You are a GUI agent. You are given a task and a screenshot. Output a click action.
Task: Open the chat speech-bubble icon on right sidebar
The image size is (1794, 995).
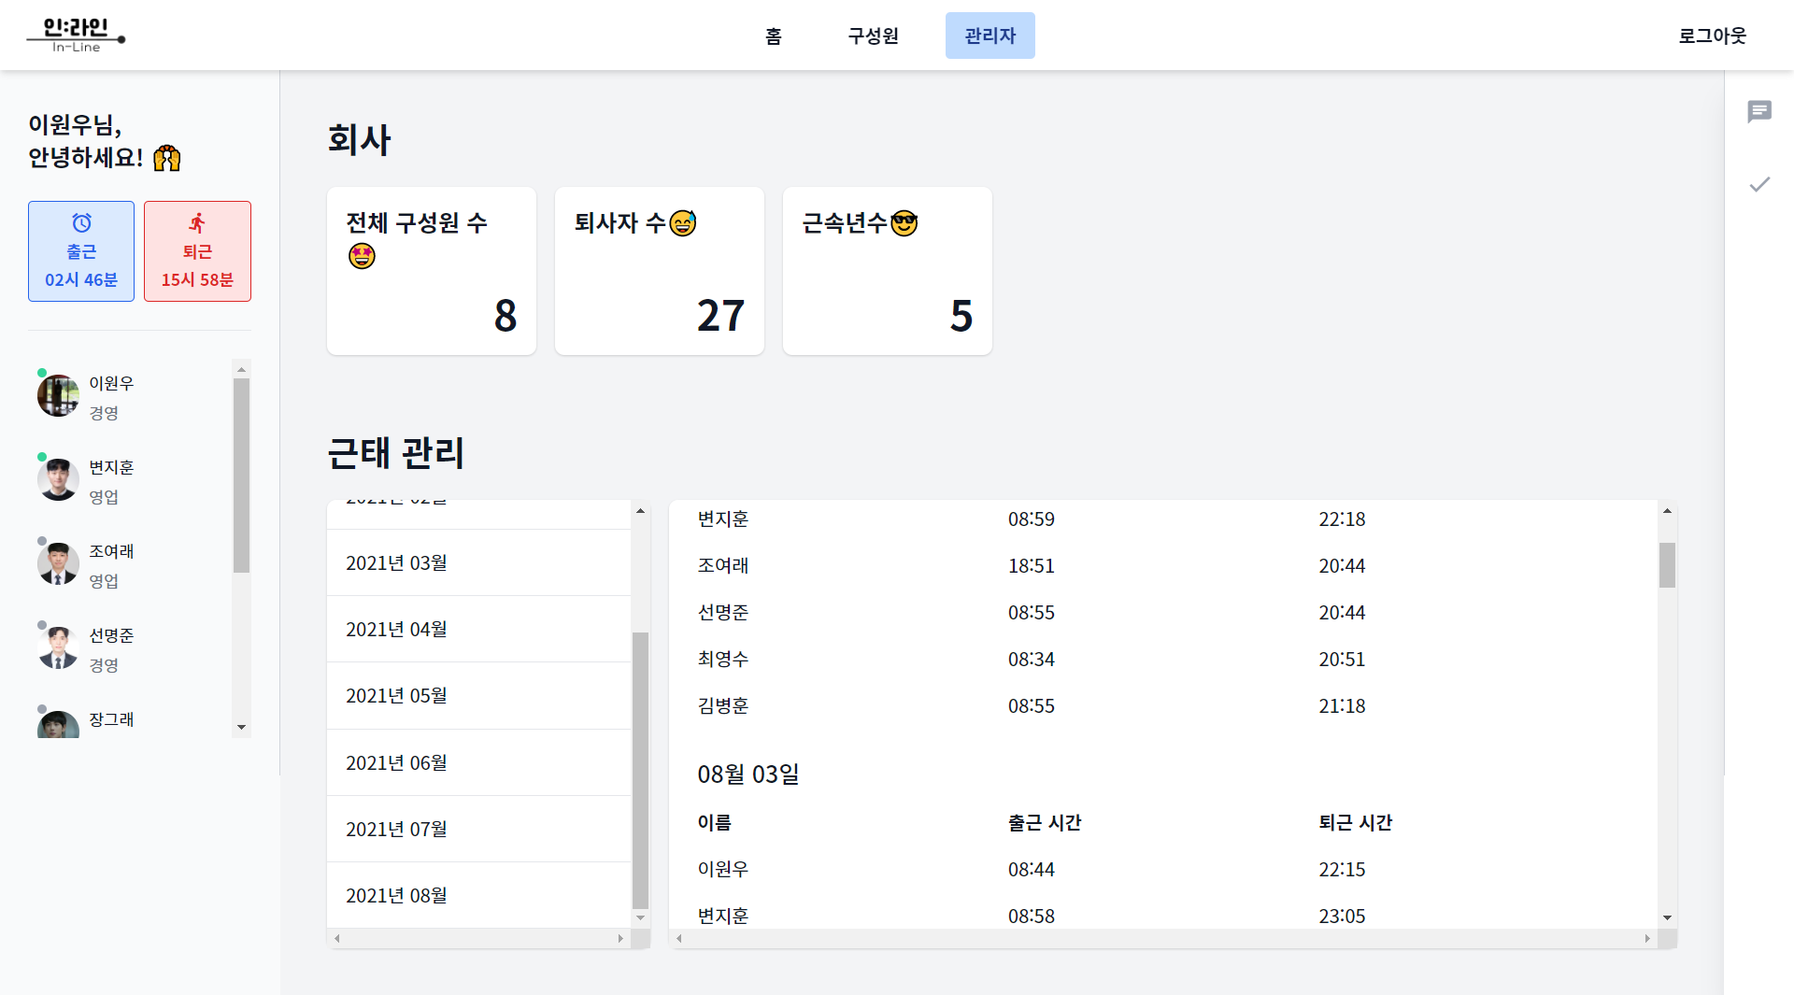[1760, 112]
